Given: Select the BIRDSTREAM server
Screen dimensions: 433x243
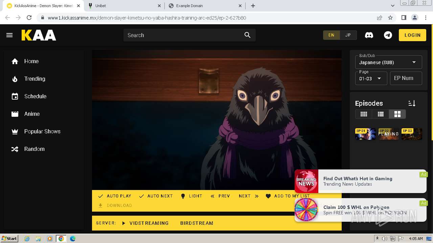Looking at the screenshot, I should [197, 223].
